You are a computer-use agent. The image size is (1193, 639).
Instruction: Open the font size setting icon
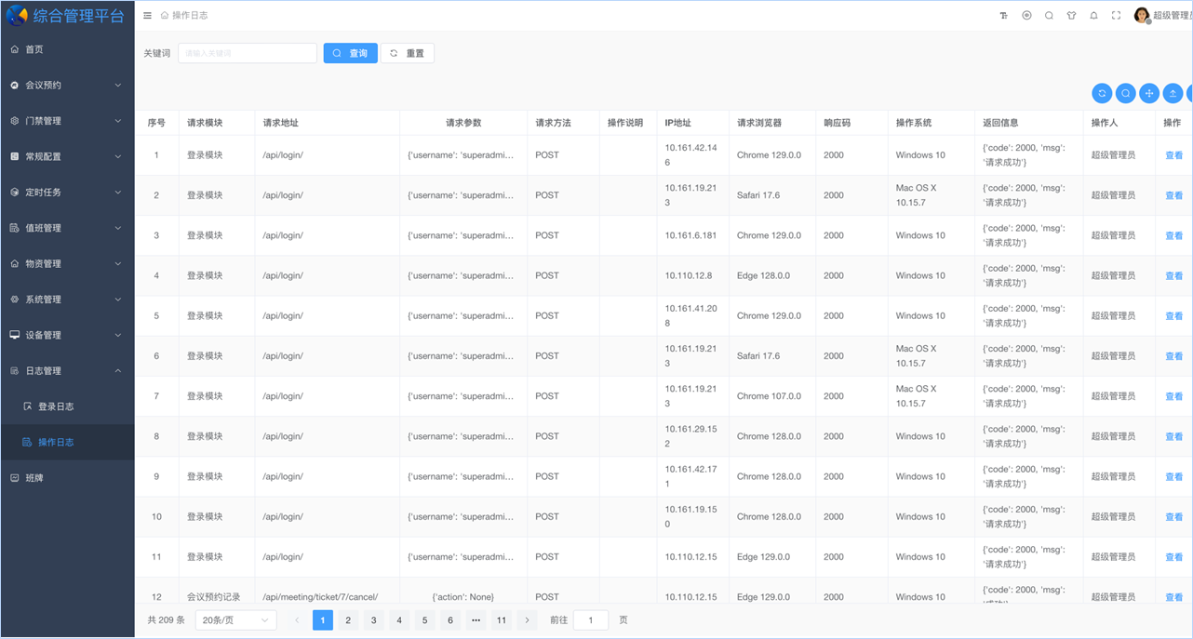pos(1004,16)
